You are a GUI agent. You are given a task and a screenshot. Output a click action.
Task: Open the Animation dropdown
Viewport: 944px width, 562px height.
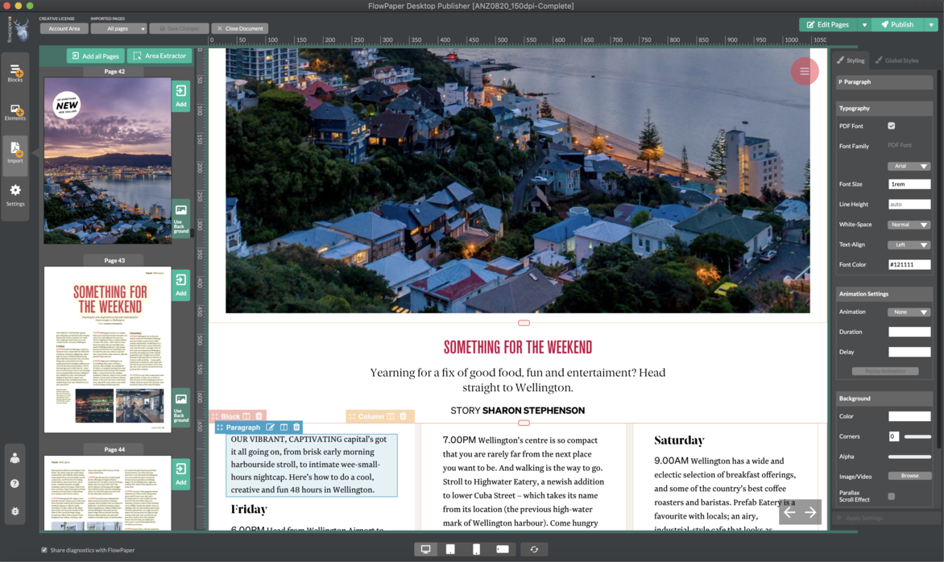pos(909,312)
